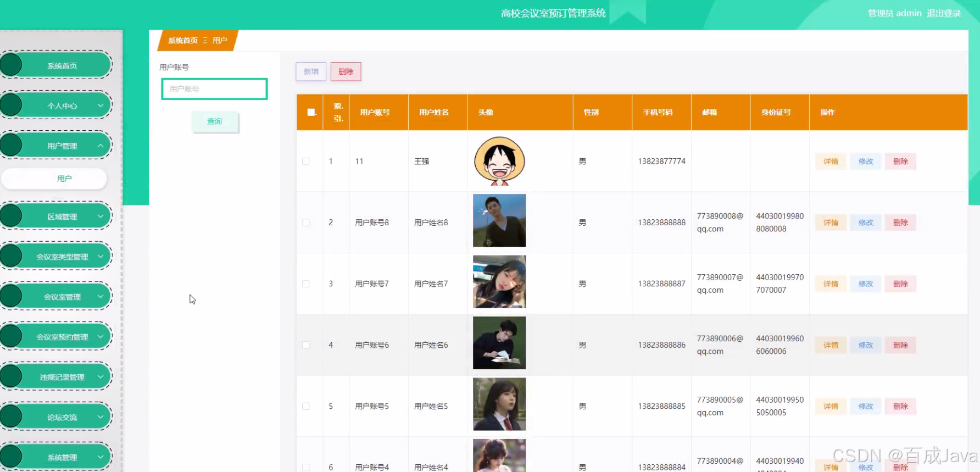Go to 系统首页 in the breadcrumb
The image size is (980, 472).
pos(182,41)
